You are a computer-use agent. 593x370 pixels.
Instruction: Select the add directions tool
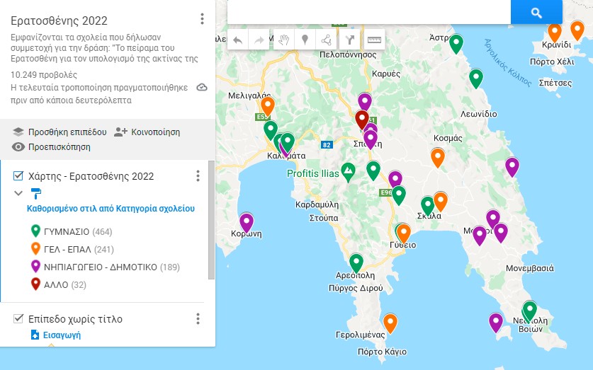coord(350,40)
